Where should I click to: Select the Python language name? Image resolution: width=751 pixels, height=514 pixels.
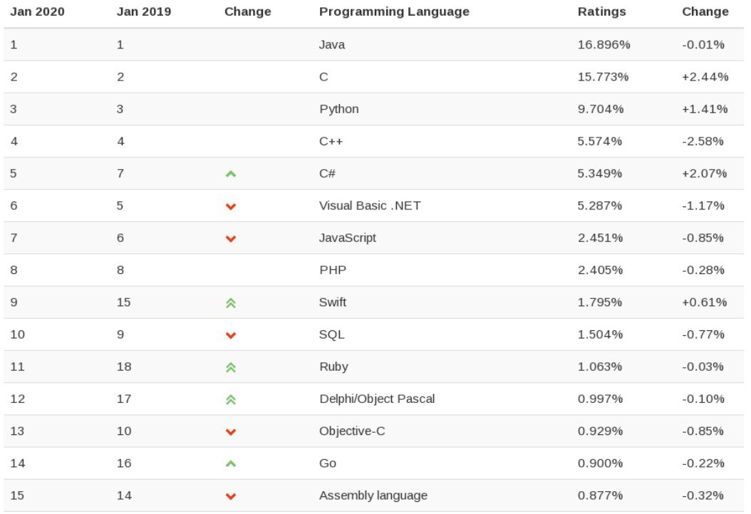coord(338,109)
